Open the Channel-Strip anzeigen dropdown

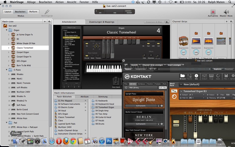(x=154, y=65)
